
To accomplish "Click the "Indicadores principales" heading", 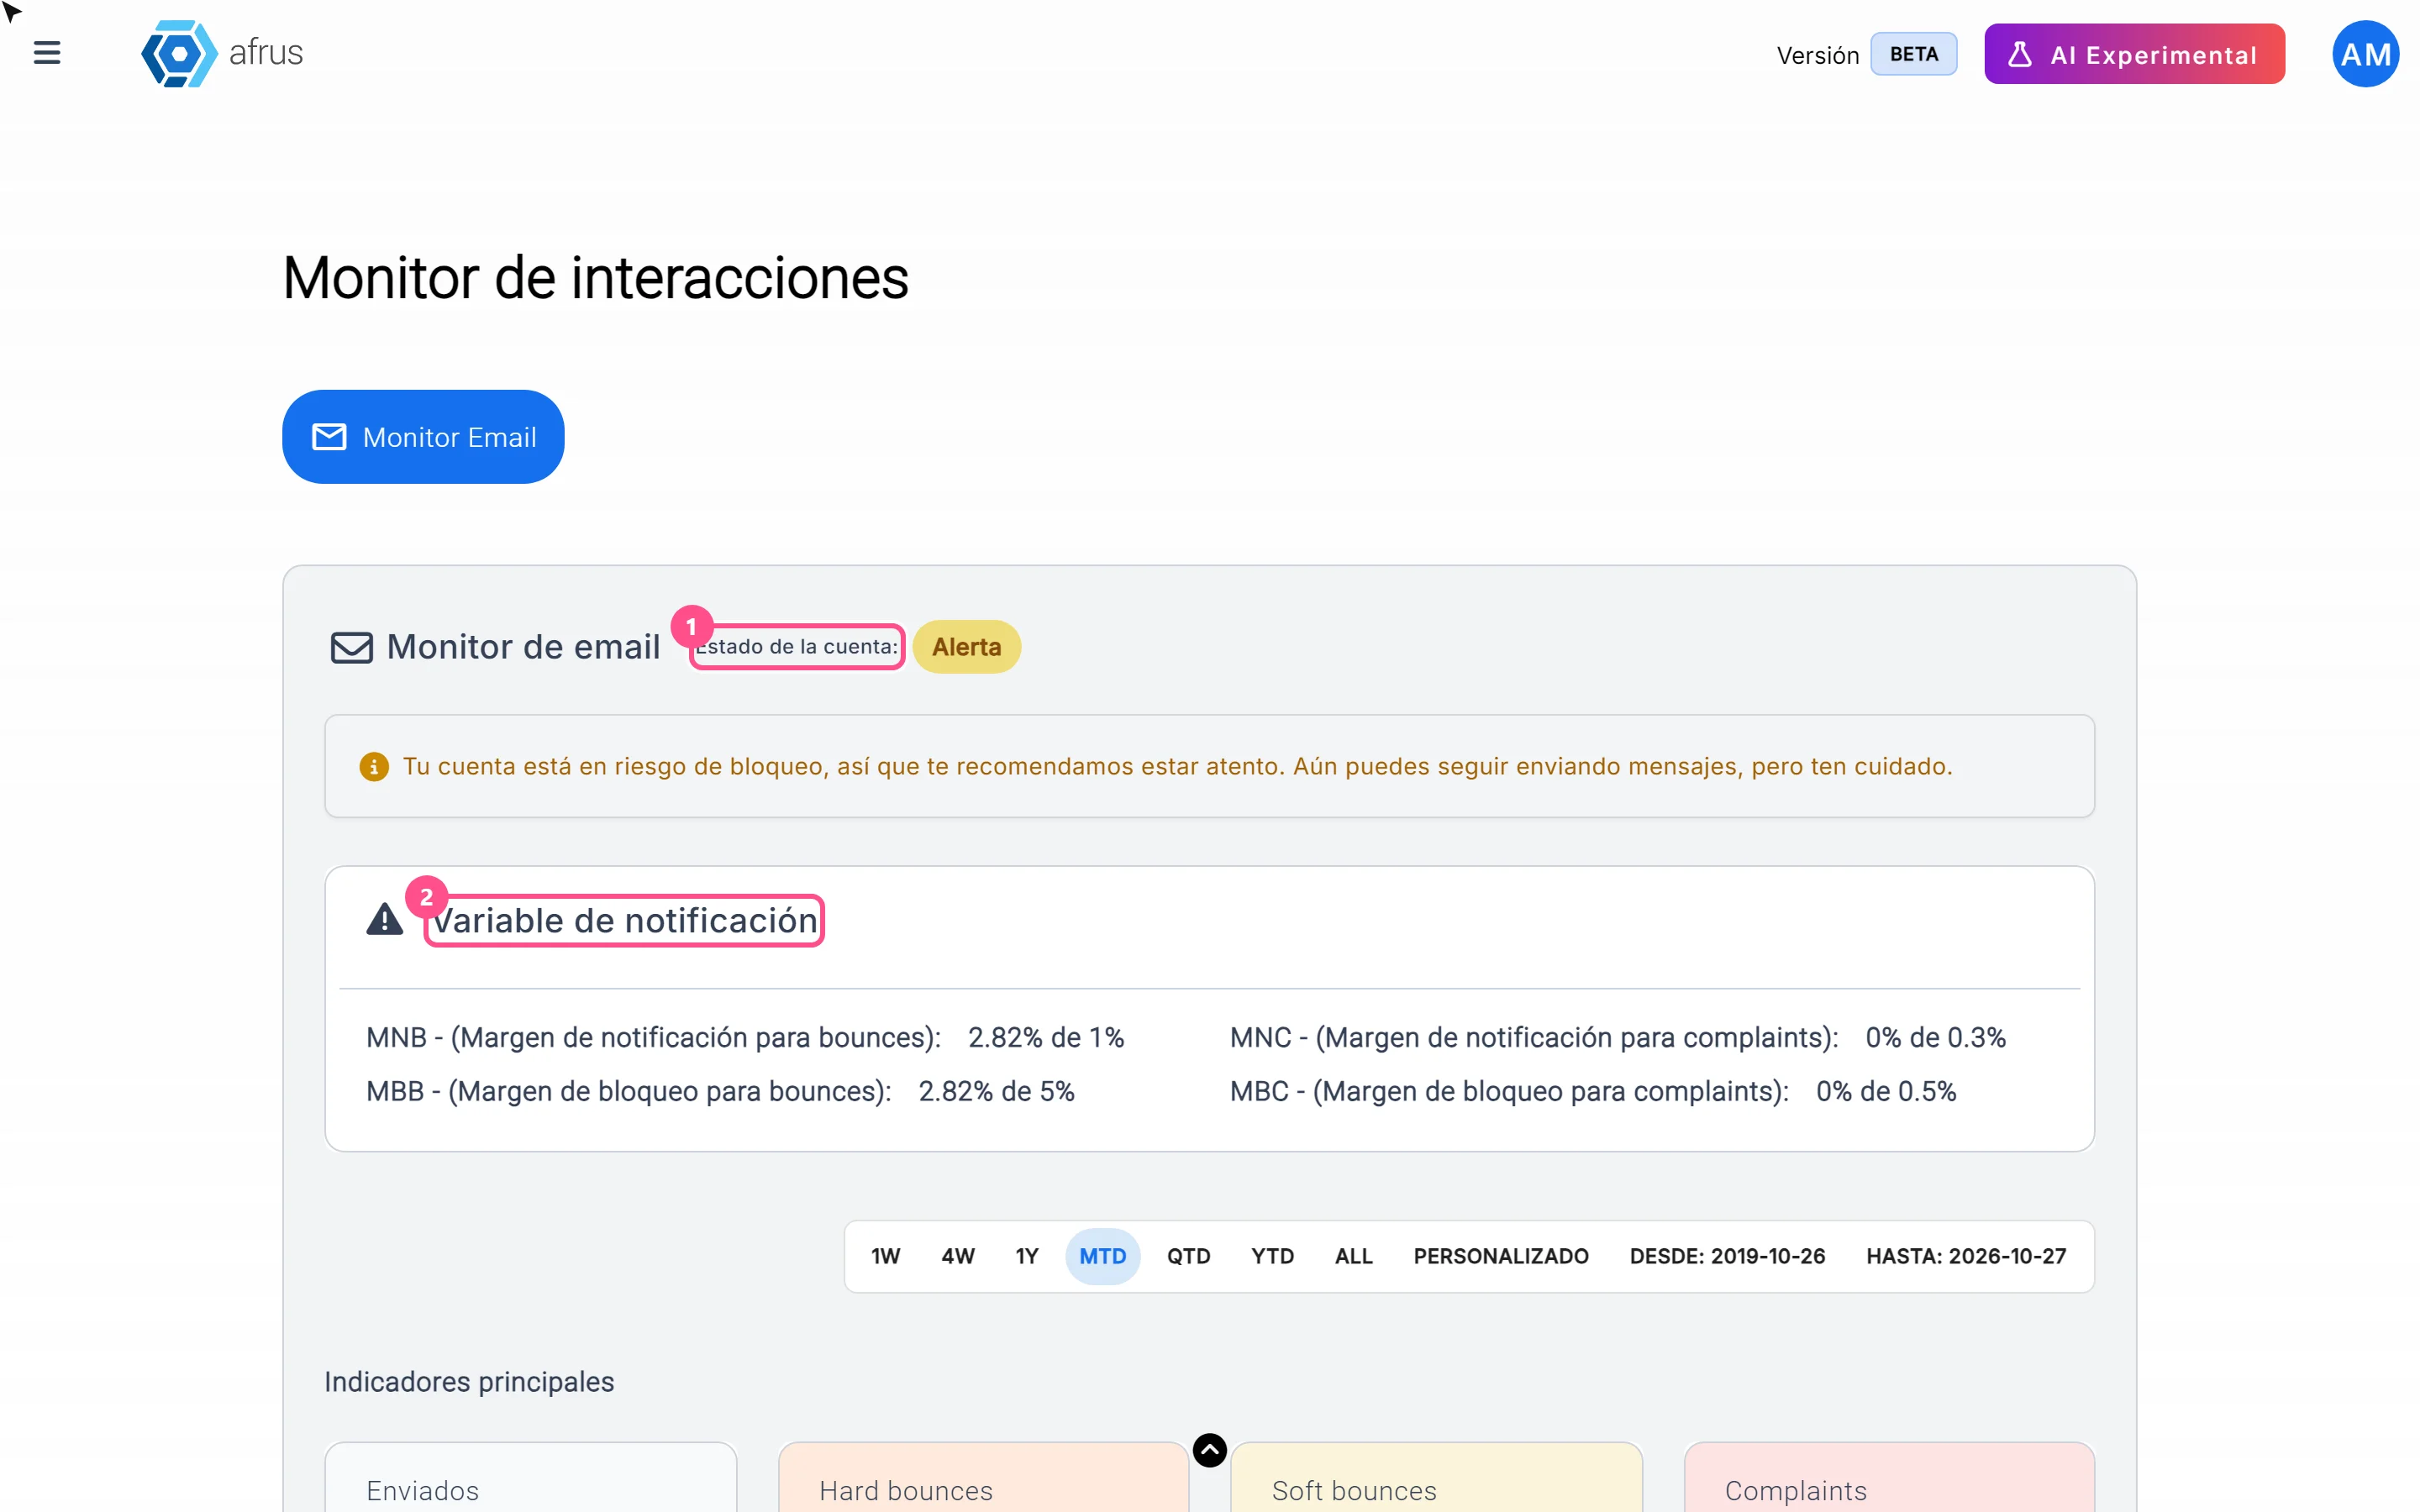I will click(x=469, y=1381).
